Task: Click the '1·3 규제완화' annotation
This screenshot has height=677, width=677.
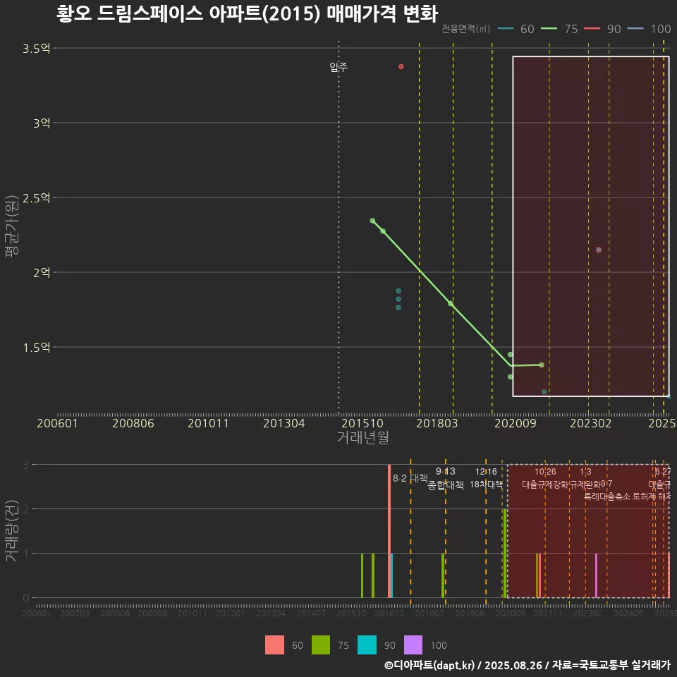Action: 585,478
